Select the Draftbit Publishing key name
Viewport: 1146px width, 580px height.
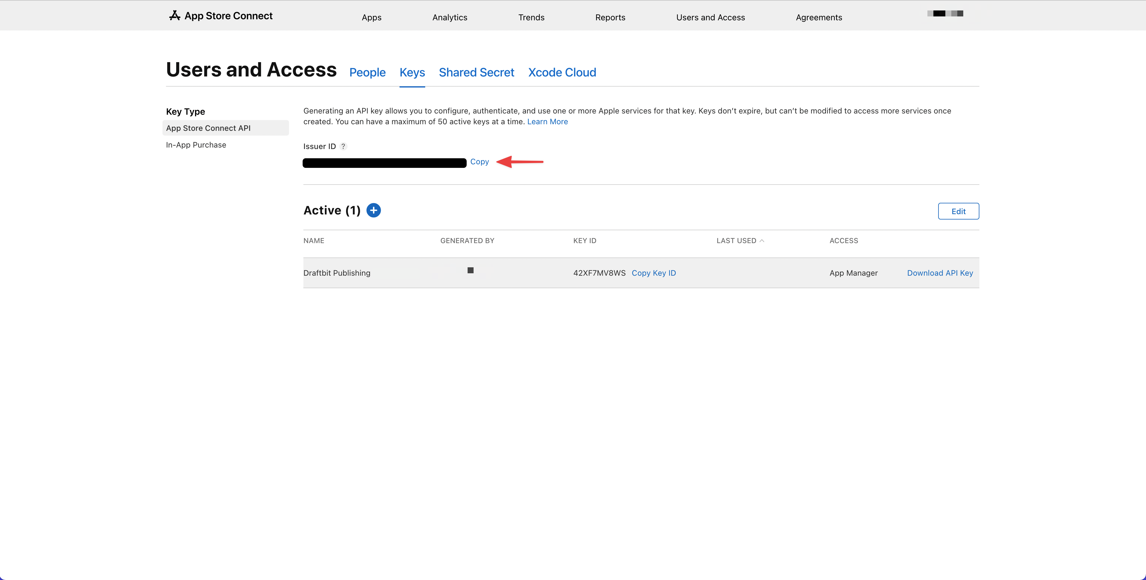pyautogui.click(x=336, y=273)
